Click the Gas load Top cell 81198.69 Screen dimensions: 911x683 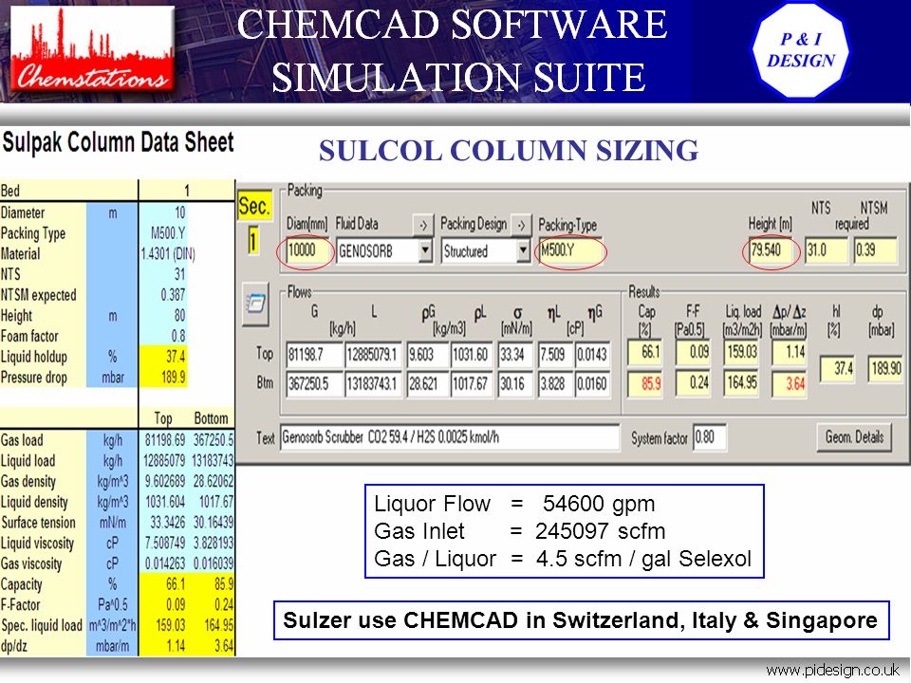165,440
